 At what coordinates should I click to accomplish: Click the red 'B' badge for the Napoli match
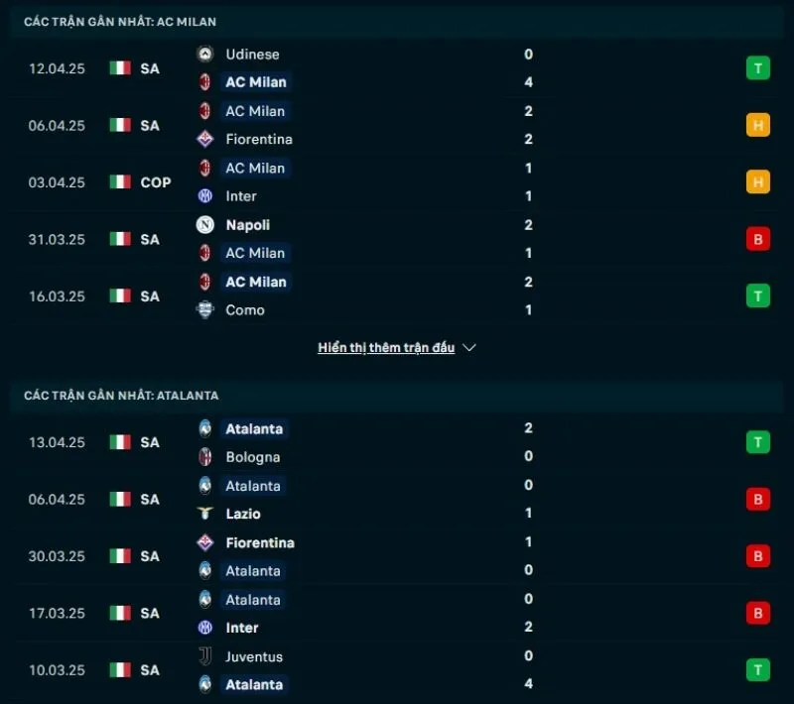(757, 239)
